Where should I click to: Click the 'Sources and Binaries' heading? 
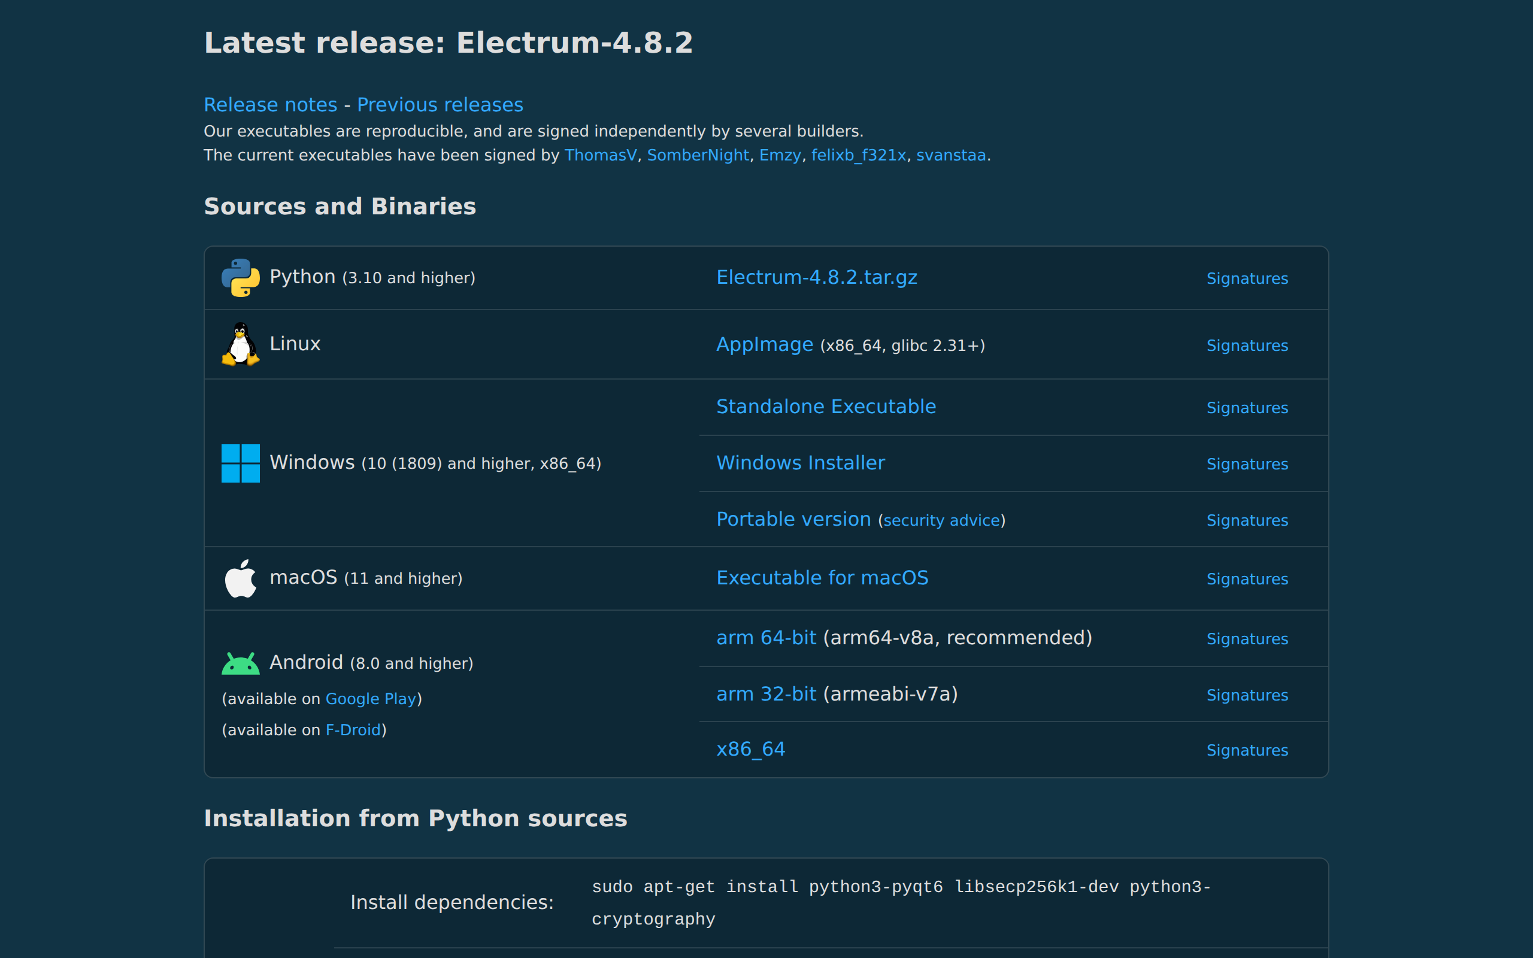340,207
